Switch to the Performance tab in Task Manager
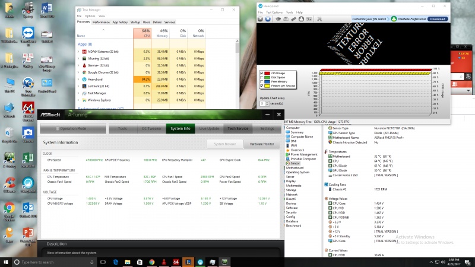The image size is (475, 267). [x=100, y=22]
